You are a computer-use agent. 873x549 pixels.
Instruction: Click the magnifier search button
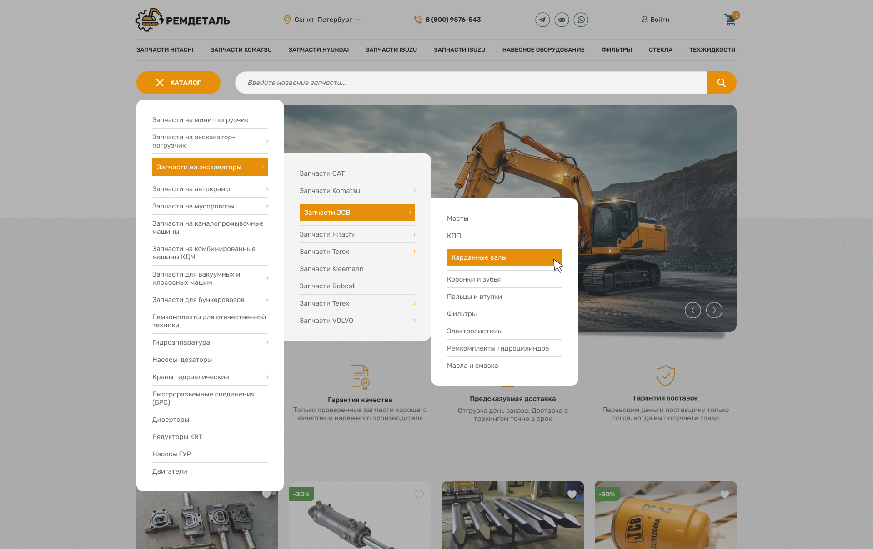coord(722,83)
